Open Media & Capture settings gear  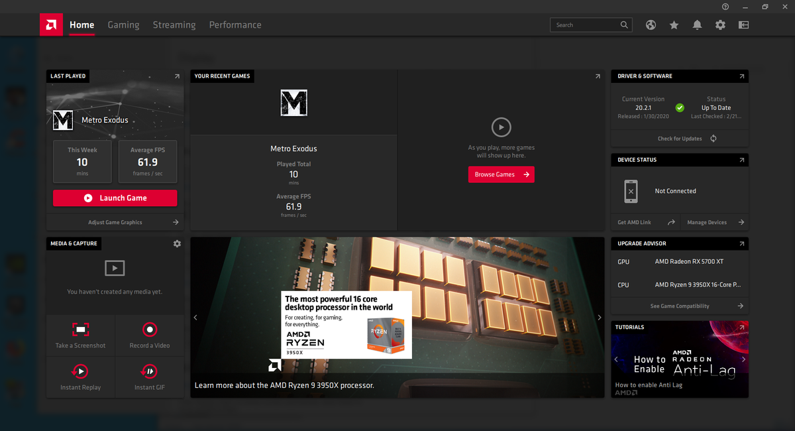point(177,243)
